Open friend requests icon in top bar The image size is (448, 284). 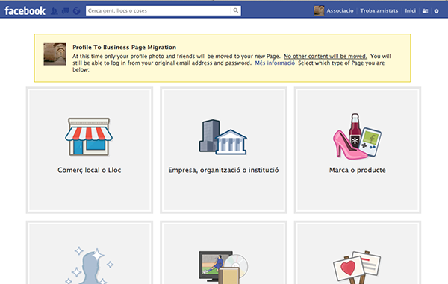tap(55, 11)
